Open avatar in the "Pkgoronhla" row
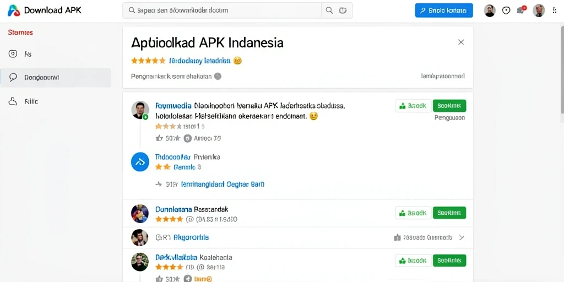Viewport: 564px width, 282px height. point(140,237)
